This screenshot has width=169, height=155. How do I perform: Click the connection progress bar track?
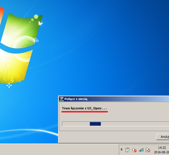[127, 124]
